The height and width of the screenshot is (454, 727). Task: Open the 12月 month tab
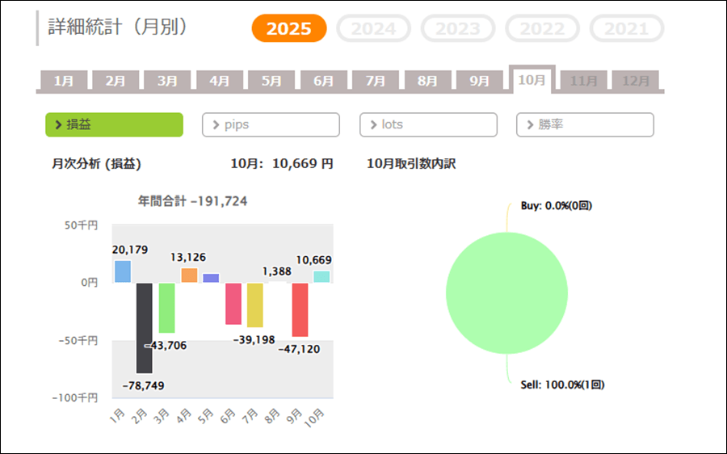636,81
